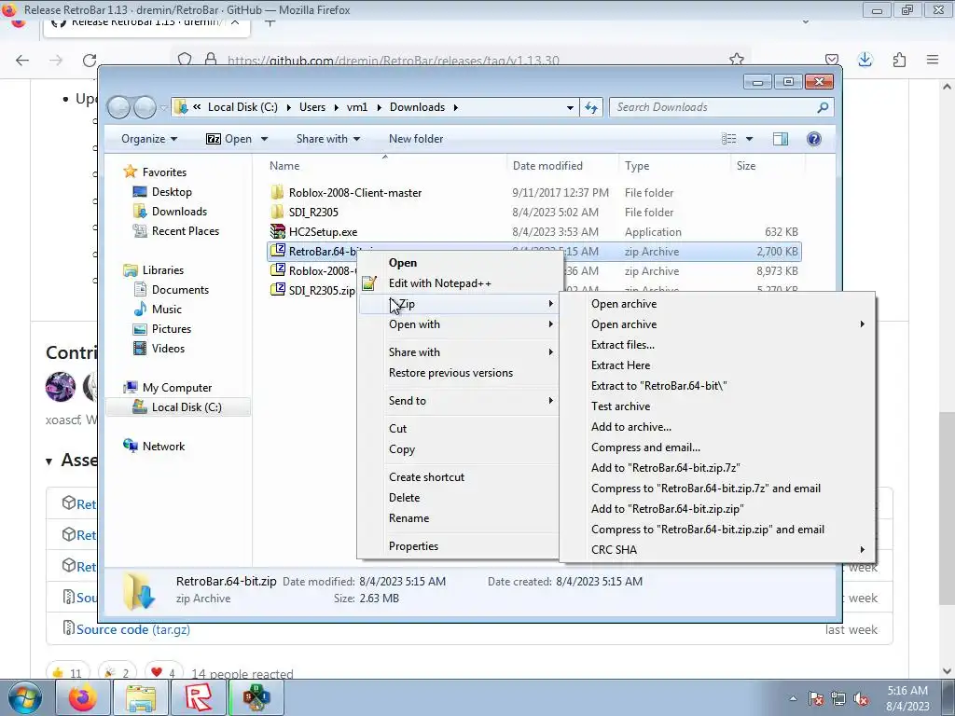955x716 pixels.
Task: Expand the Share with context submenu
Action: coord(457,352)
